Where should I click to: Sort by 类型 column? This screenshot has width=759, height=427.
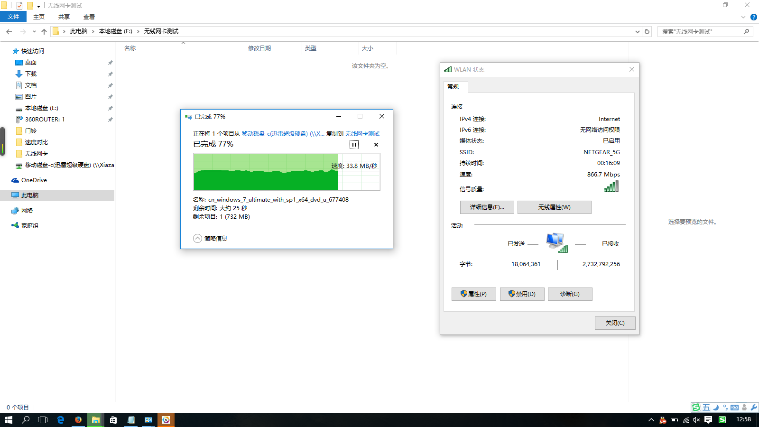311,48
